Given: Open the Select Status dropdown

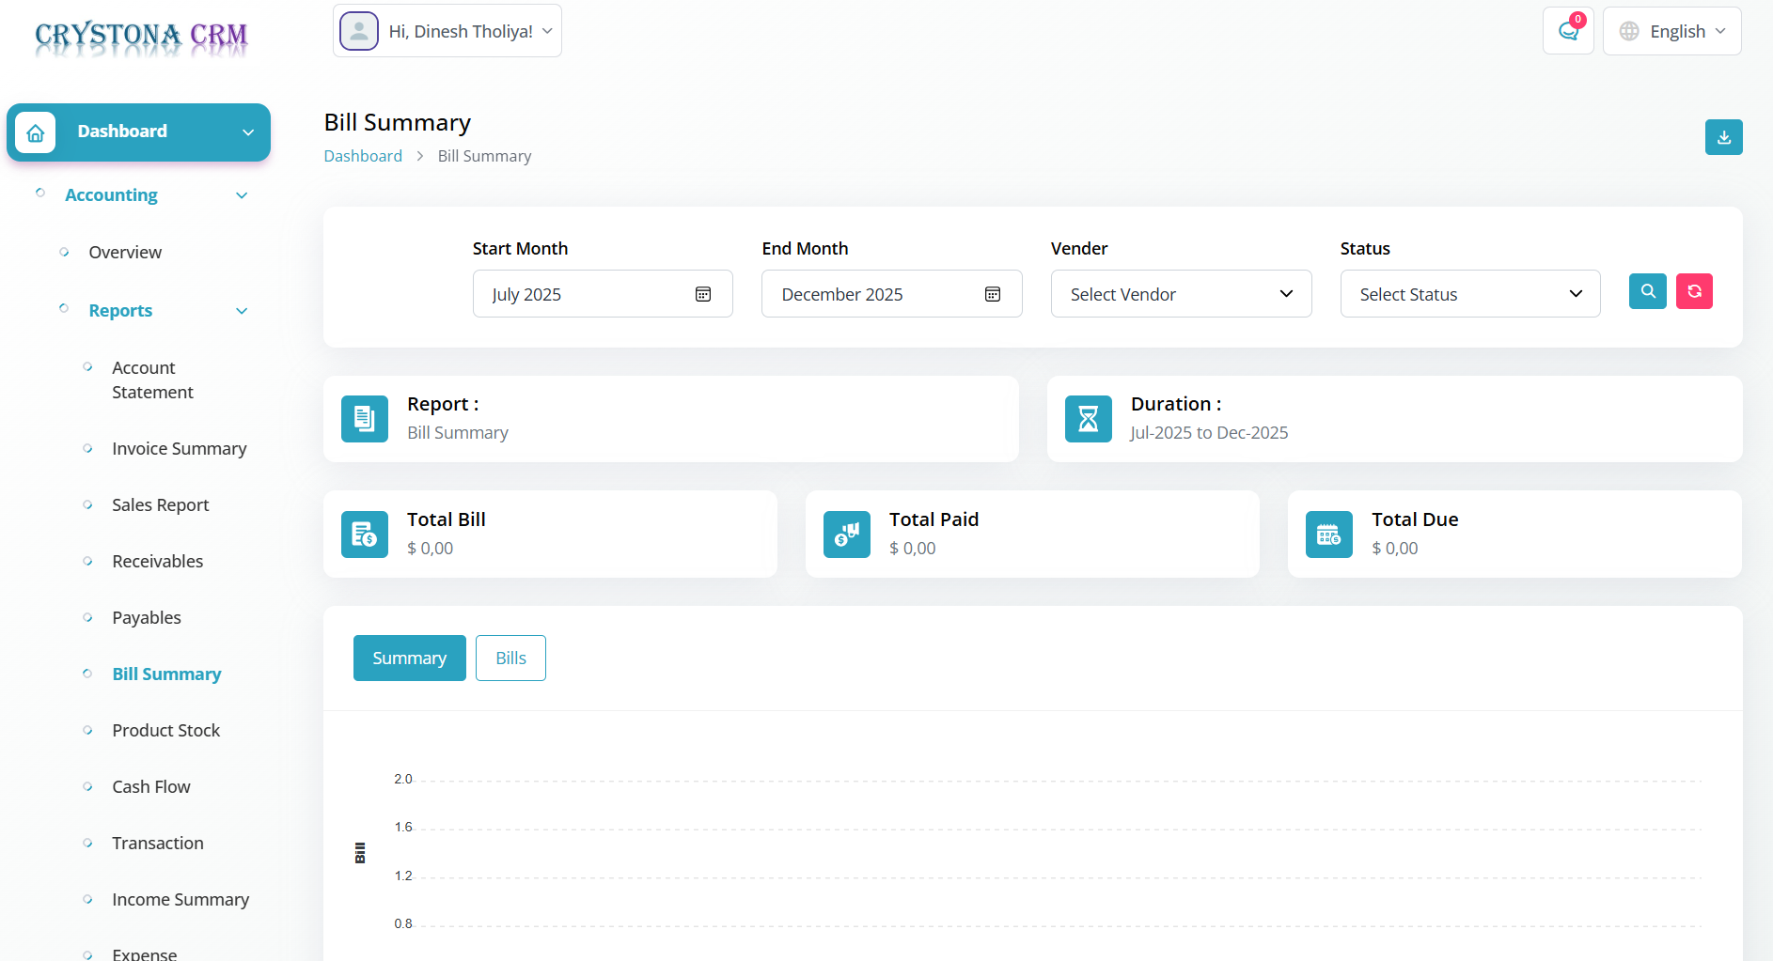Looking at the screenshot, I should (1469, 294).
